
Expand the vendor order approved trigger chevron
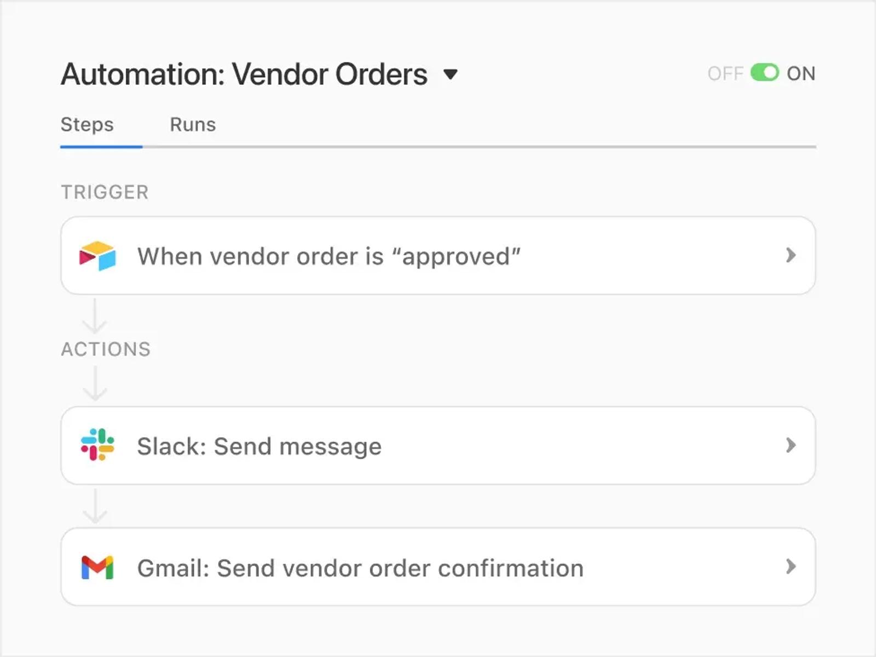(791, 255)
